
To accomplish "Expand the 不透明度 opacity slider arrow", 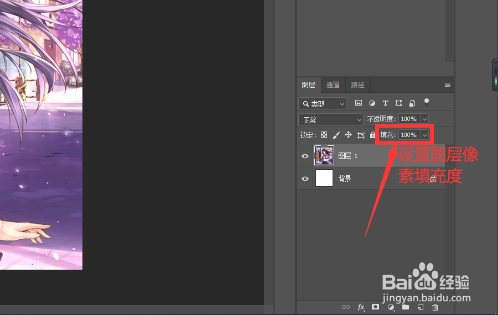I will click(x=424, y=119).
